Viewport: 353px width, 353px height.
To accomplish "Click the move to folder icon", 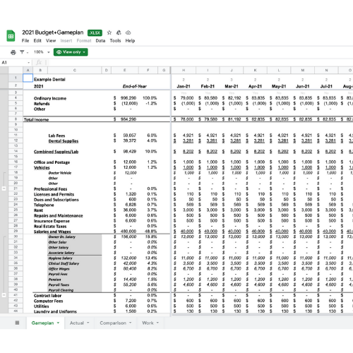I will (x=119, y=32).
